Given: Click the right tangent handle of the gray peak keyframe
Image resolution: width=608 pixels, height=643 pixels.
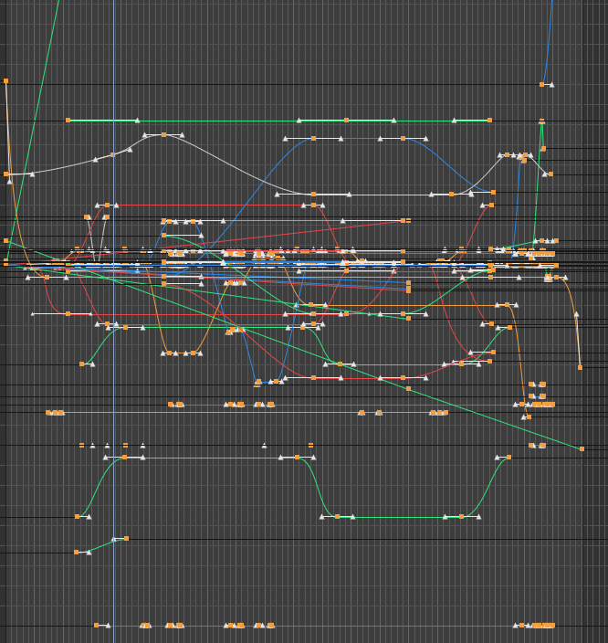Looking at the screenshot, I should pyautogui.click(x=182, y=135).
